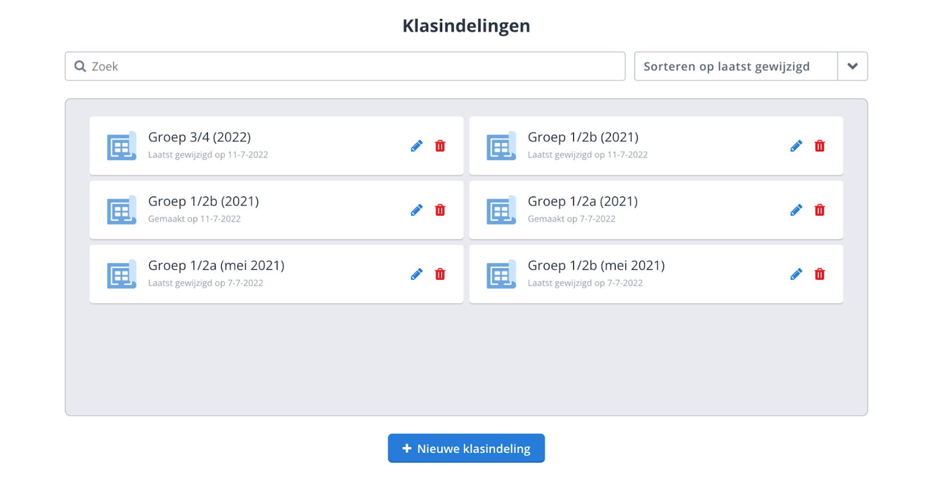Delete Groep 1/2b (2021) last changed 11-7-2022
The image size is (932, 478).
[x=820, y=146]
